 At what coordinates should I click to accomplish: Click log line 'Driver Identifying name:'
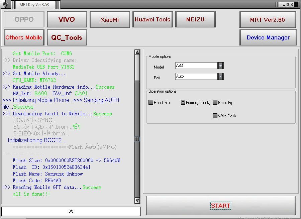(x=45, y=60)
